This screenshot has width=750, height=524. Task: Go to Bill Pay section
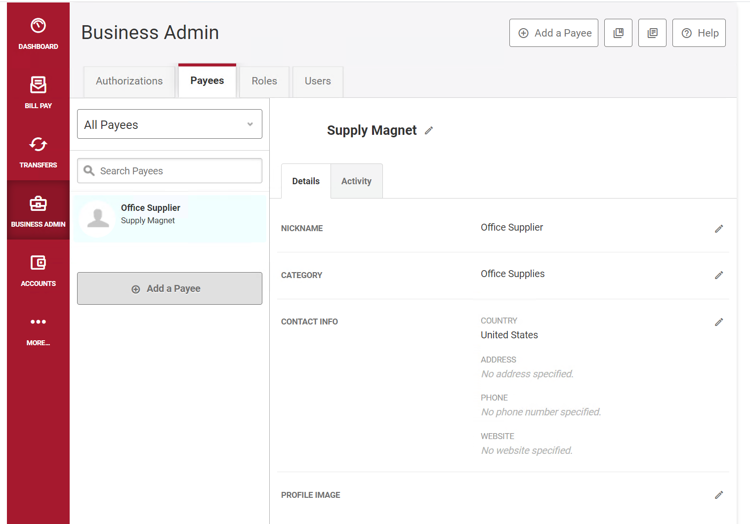pyautogui.click(x=38, y=92)
